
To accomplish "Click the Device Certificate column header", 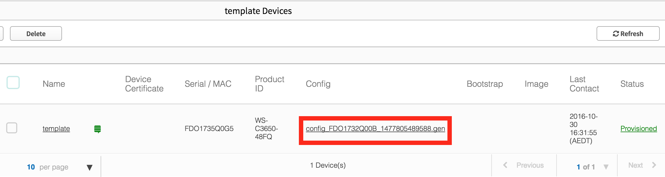I will 144,84.
